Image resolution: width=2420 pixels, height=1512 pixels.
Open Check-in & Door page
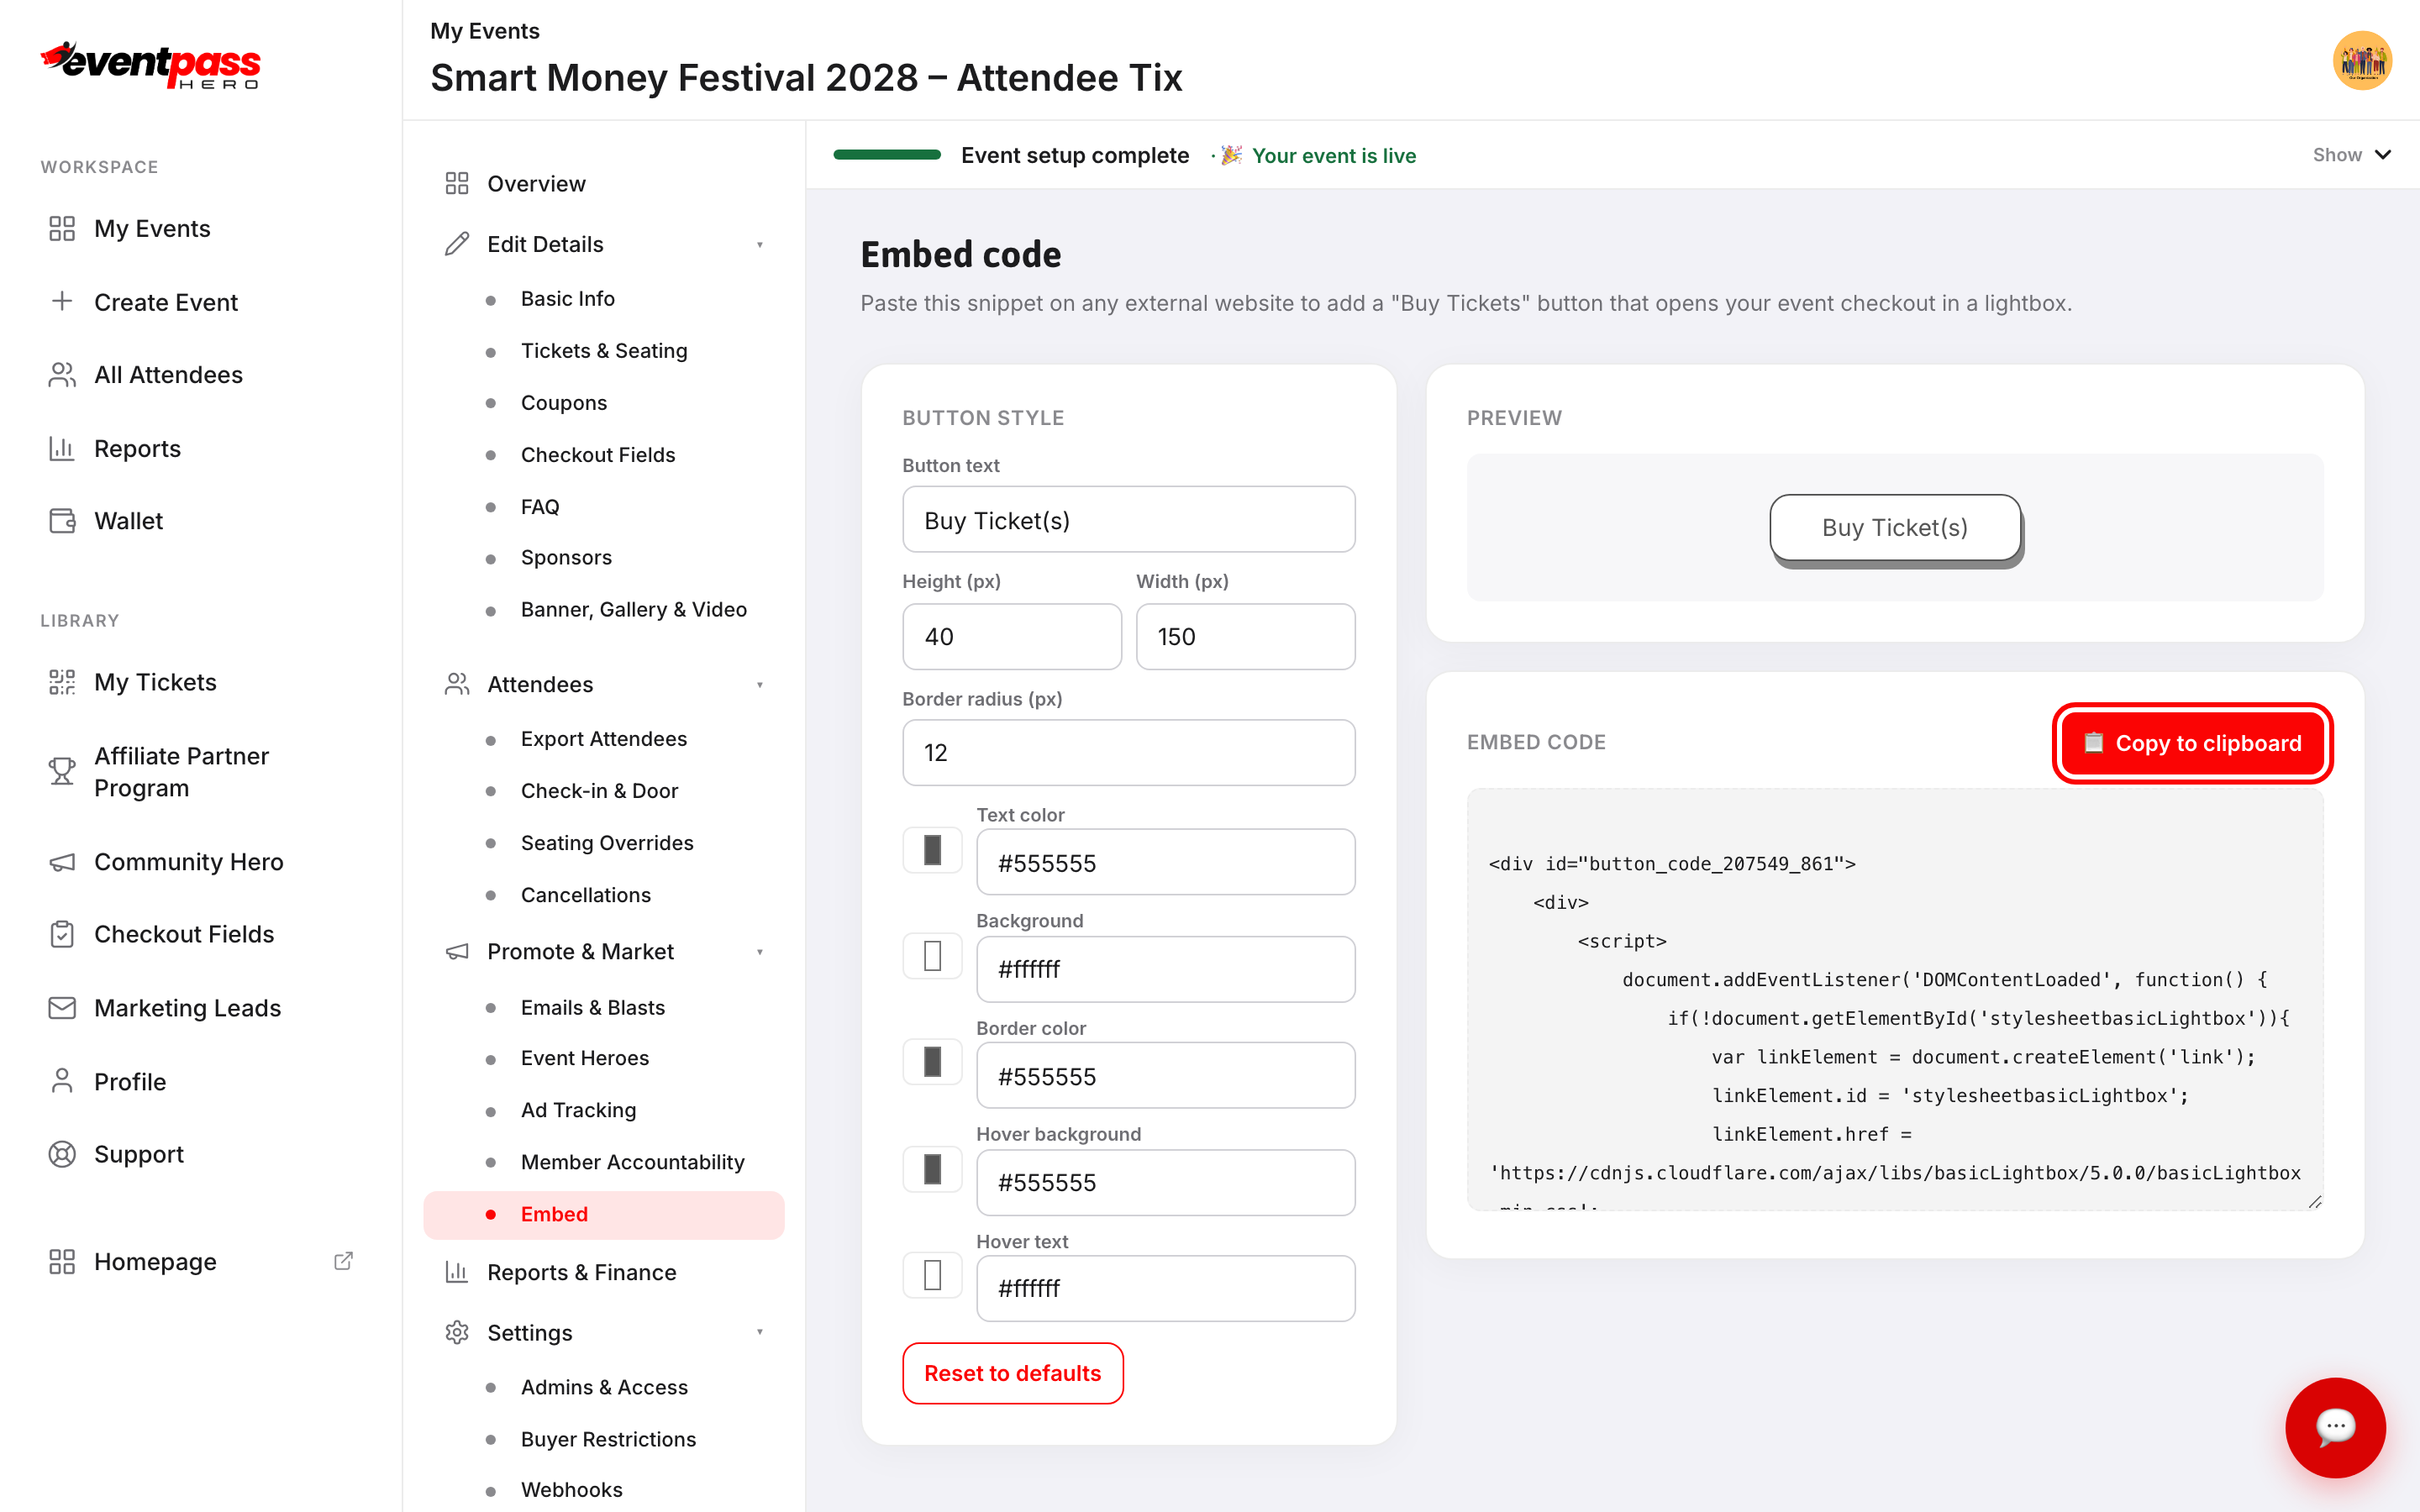(x=599, y=791)
